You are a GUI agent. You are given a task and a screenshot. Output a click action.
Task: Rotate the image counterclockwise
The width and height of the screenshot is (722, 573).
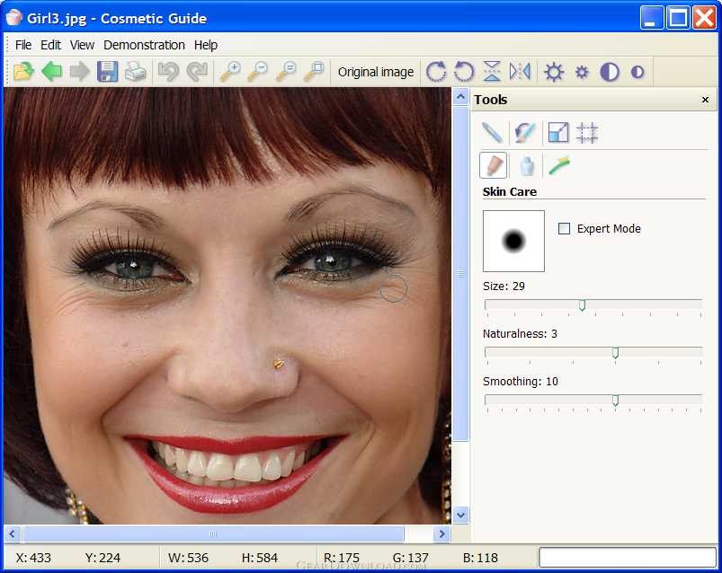(464, 71)
